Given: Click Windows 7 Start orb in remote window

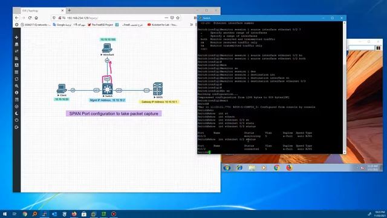Looking at the screenshot, I should (227, 168).
